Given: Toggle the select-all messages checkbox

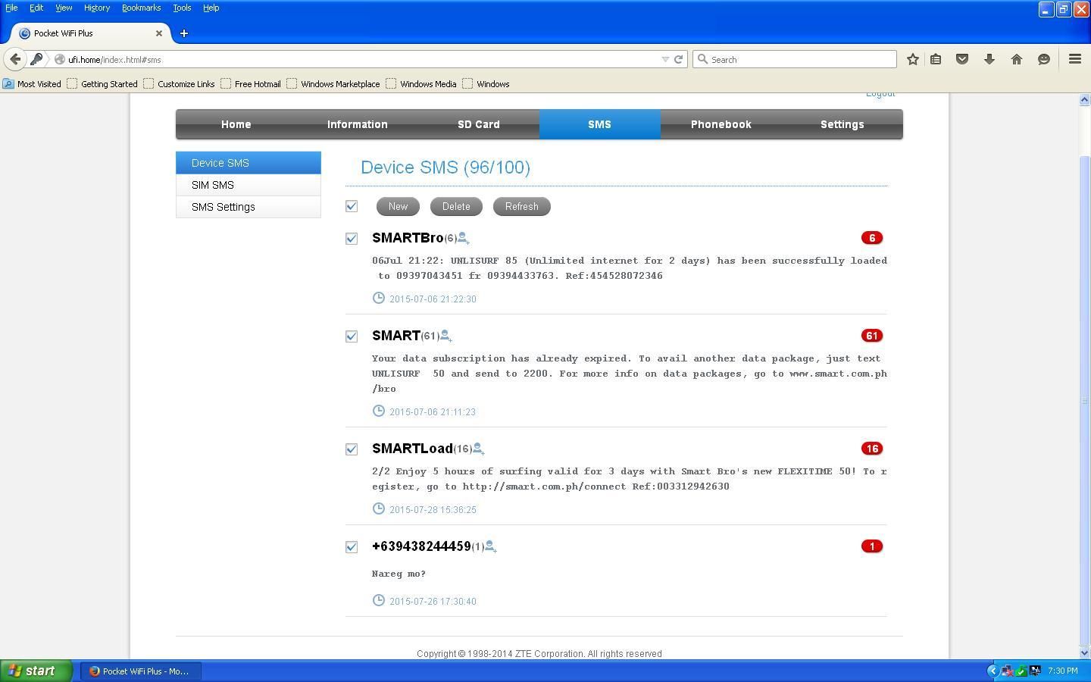Looking at the screenshot, I should (x=352, y=206).
